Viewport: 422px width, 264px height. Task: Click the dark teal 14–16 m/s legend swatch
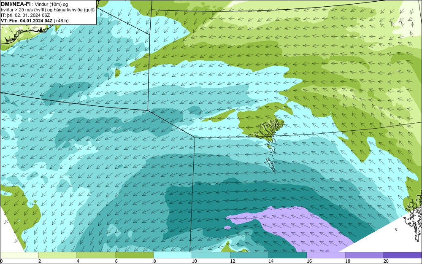(x=288, y=255)
